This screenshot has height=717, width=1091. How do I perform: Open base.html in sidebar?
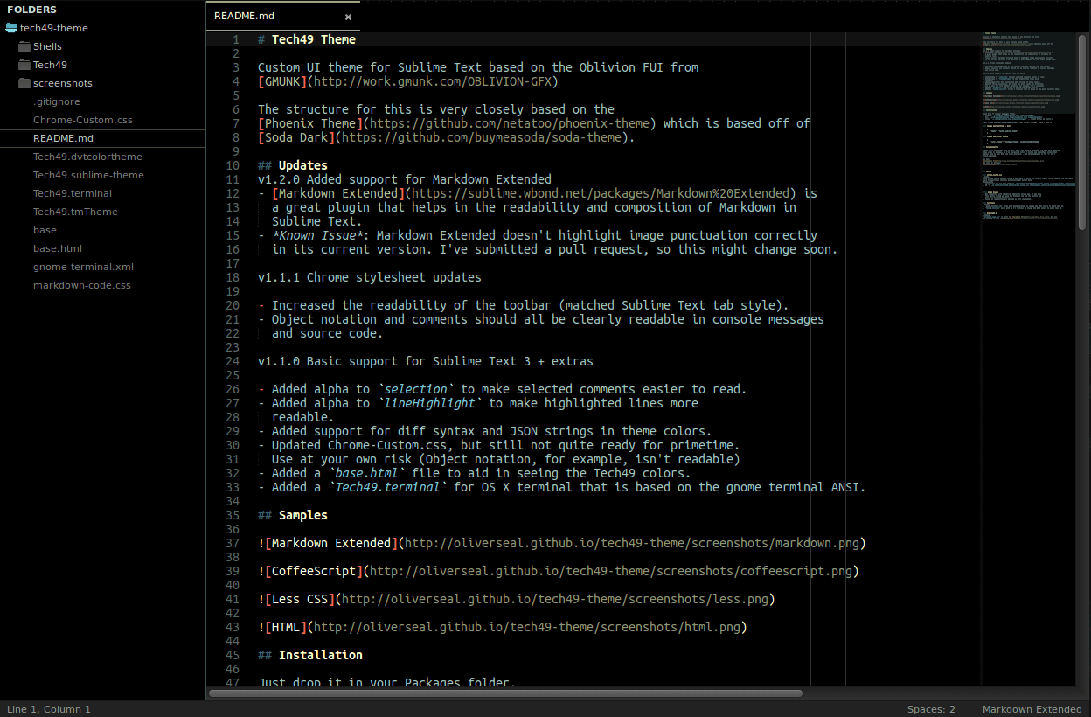point(58,248)
